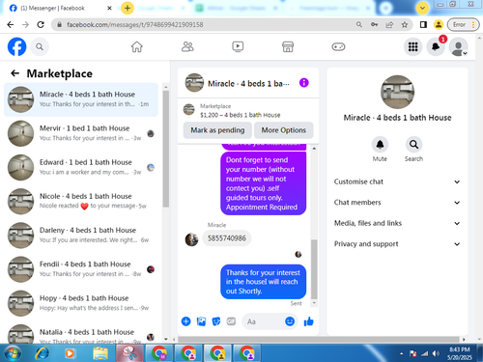The image size is (483, 362).
Task: Open the tab search dropdown chevron
Action: pos(422,8)
